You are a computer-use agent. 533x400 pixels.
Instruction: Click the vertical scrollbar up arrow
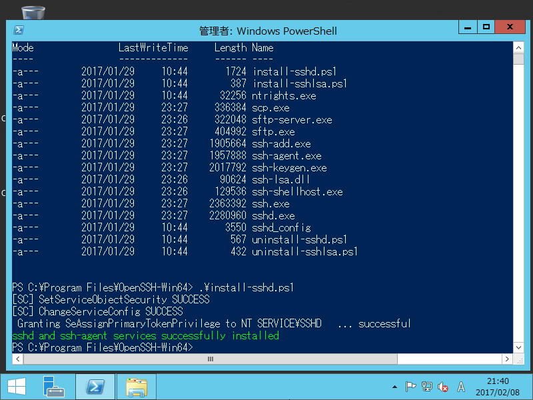click(x=518, y=47)
